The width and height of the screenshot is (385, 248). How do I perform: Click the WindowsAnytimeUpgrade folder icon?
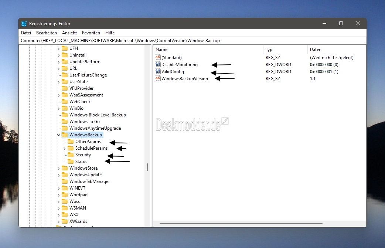(x=65, y=128)
